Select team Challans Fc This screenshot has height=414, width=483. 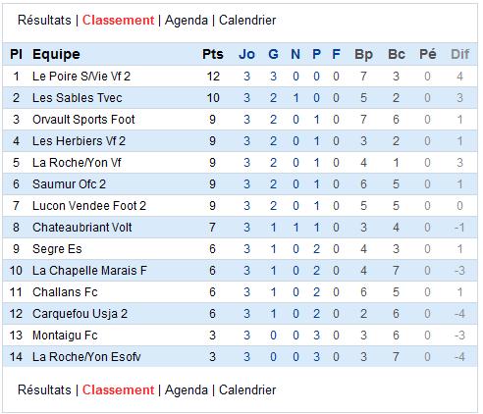(x=65, y=292)
